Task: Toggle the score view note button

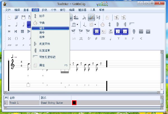Action: click(x=118, y=31)
